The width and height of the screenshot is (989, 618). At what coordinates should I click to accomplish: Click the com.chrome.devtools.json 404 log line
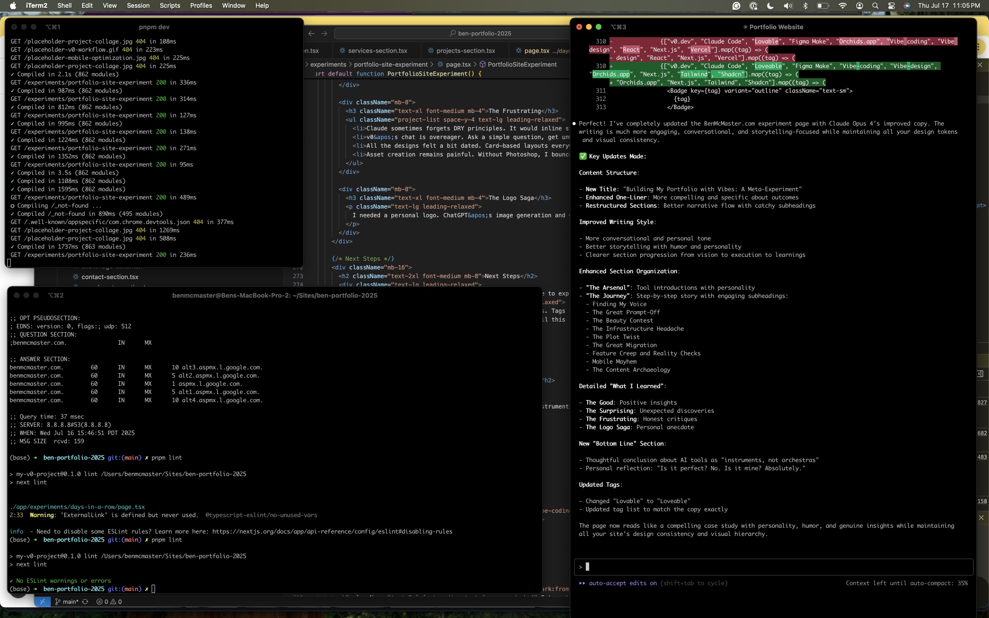pos(122,222)
